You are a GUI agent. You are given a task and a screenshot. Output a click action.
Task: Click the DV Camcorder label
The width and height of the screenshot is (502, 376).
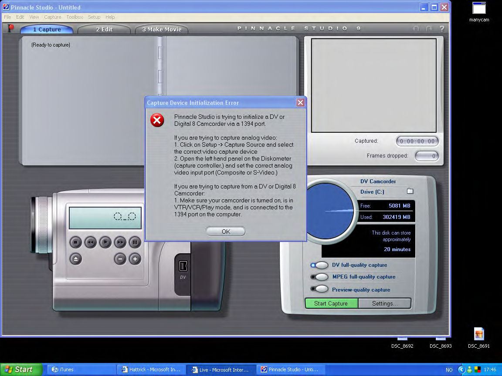(378, 181)
